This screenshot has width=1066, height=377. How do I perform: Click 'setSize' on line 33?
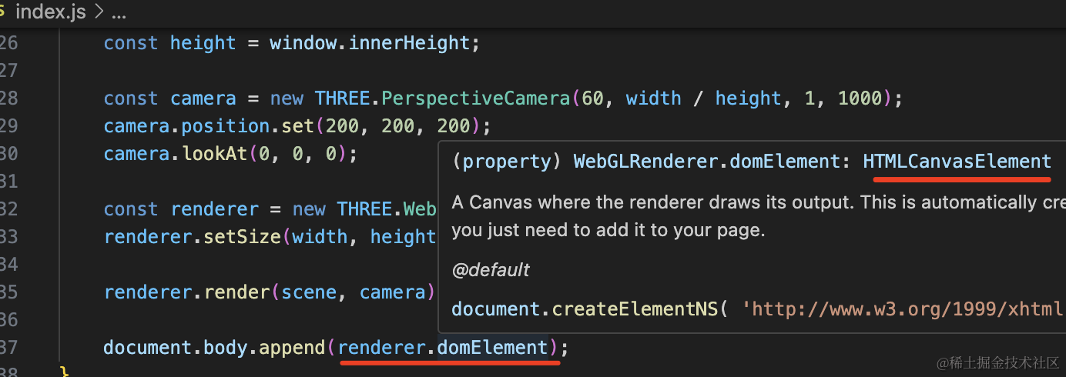coord(242,237)
